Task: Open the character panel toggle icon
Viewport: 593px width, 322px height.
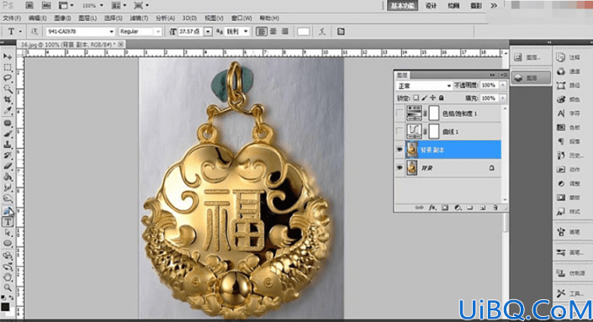Action: [341, 32]
